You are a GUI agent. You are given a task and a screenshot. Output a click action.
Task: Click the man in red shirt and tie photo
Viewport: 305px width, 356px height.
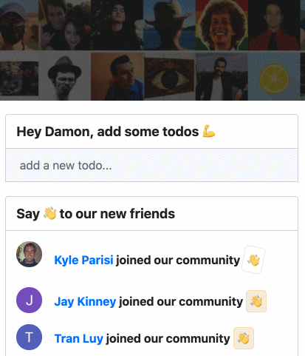click(x=274, y=25)
